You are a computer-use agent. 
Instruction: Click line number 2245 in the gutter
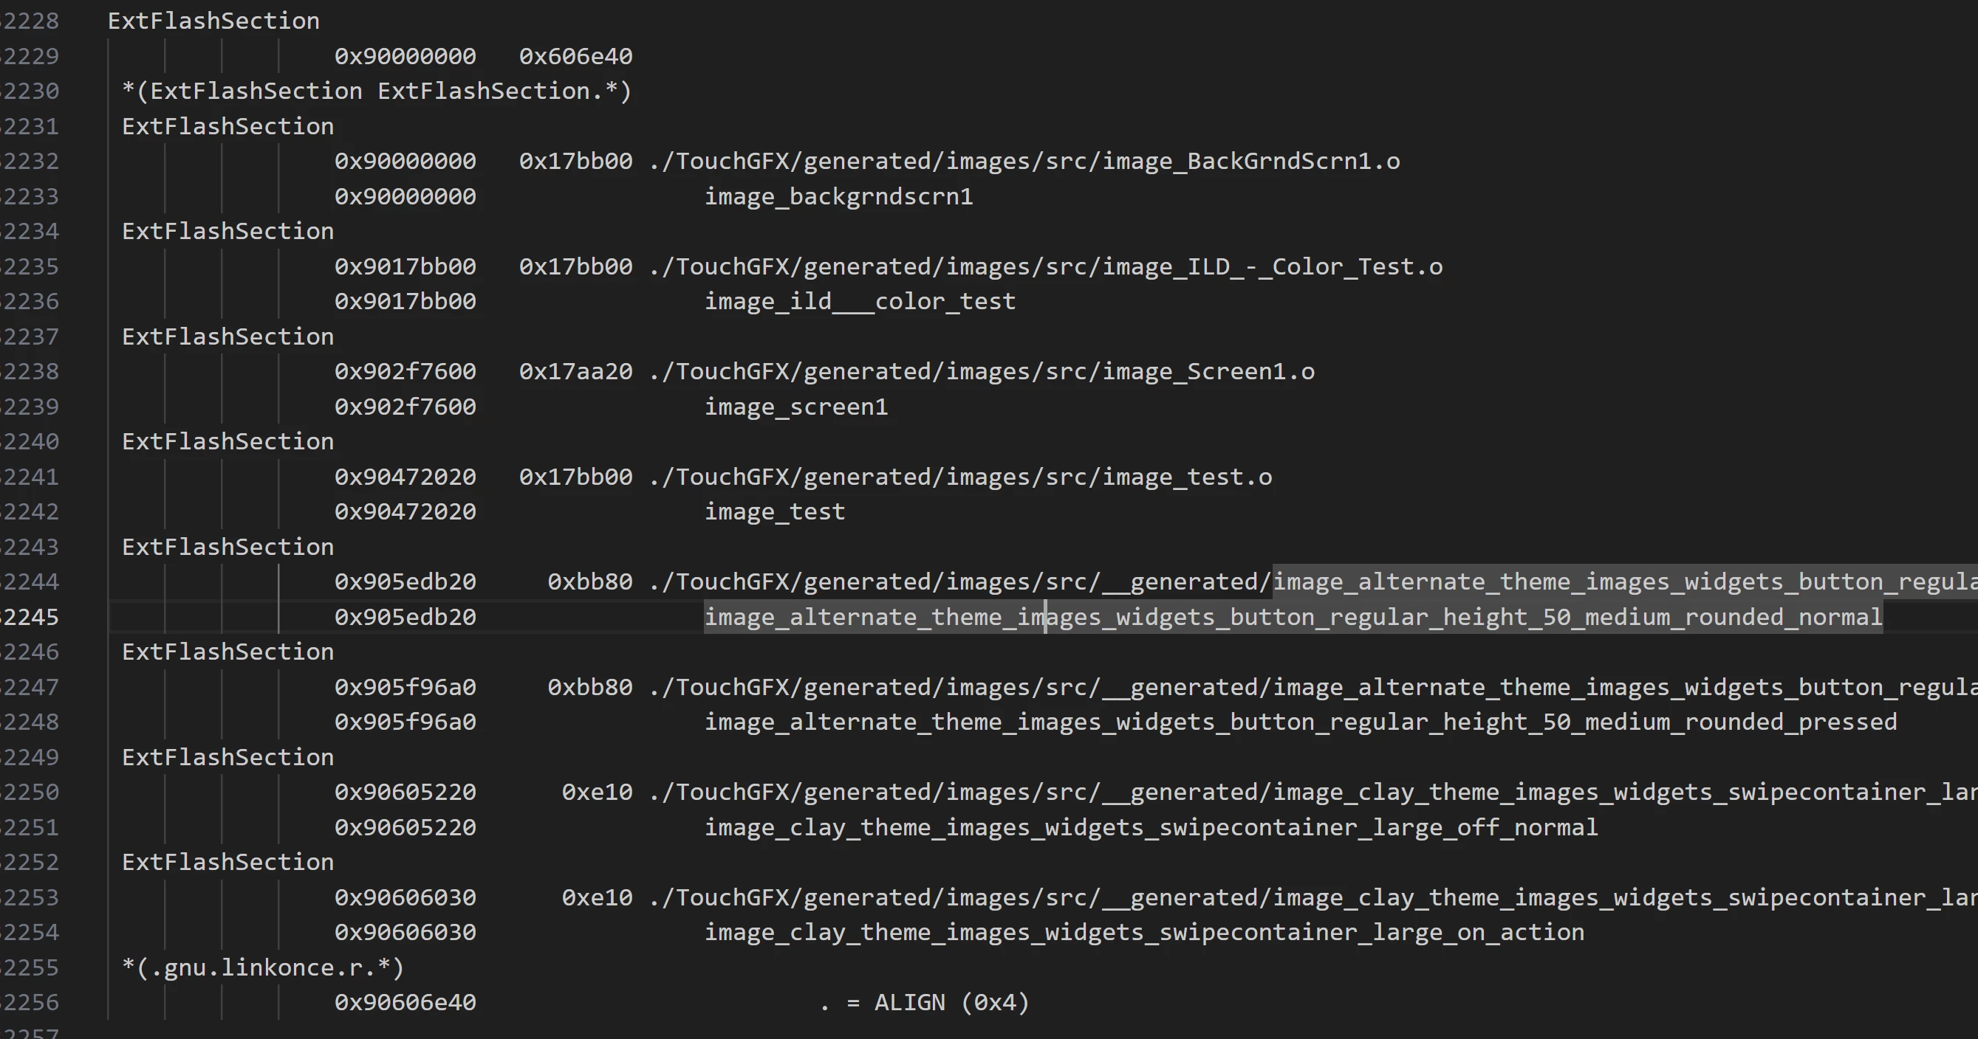point(30,617)
